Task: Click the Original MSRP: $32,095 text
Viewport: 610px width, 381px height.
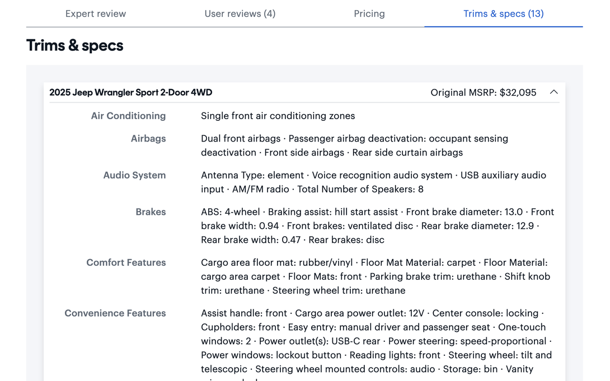Action: (x=483, y=92)
